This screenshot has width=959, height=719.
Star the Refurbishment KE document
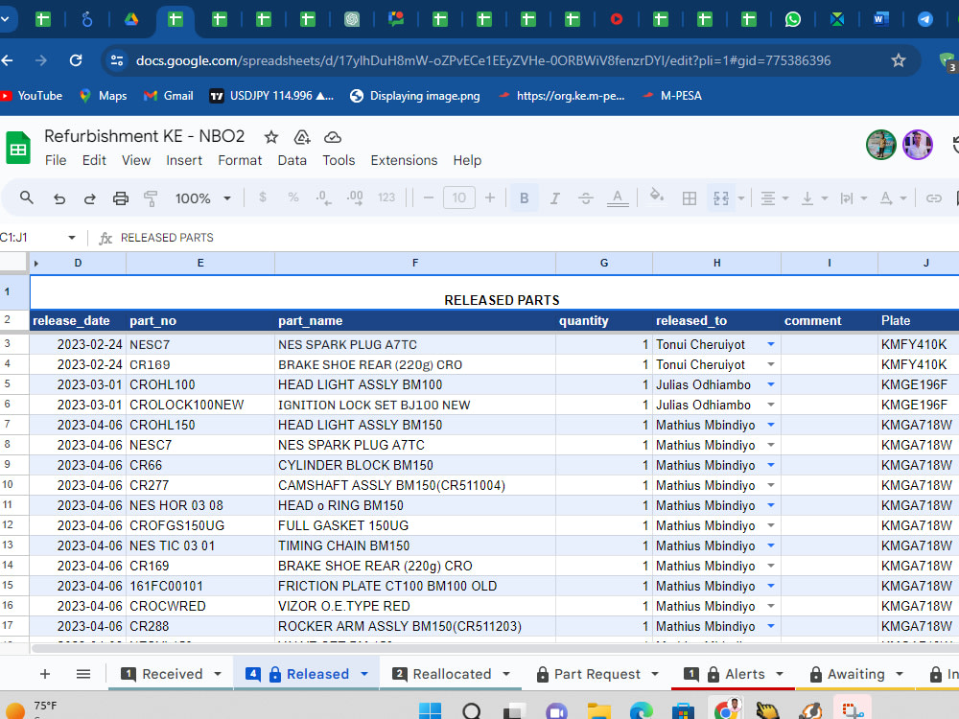click(271, 137)
